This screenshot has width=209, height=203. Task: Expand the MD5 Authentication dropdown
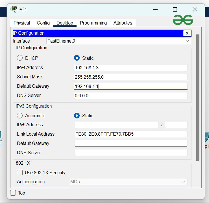coord(128,182)
